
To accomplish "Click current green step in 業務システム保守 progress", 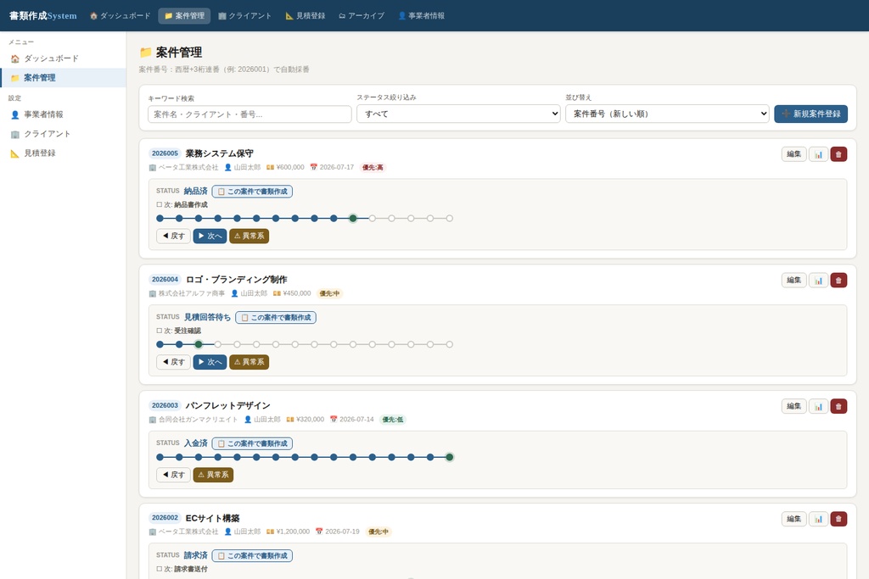I will (353, 218).
